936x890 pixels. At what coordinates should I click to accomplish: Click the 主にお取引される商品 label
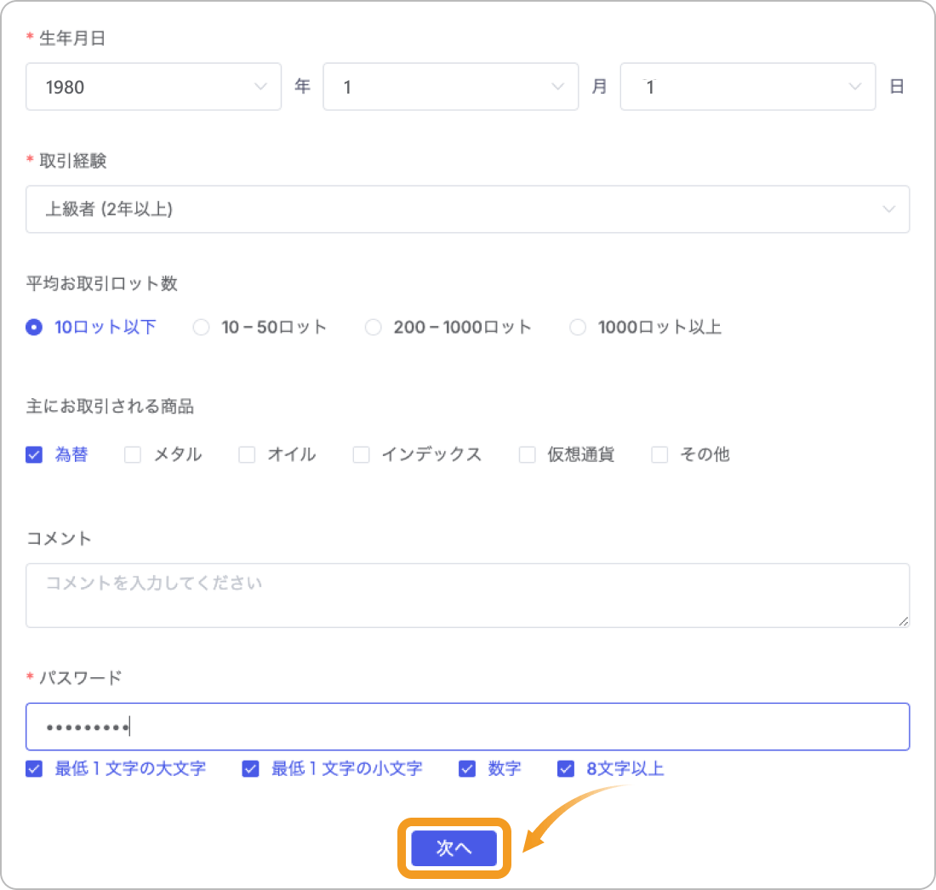tap(110, 407)
